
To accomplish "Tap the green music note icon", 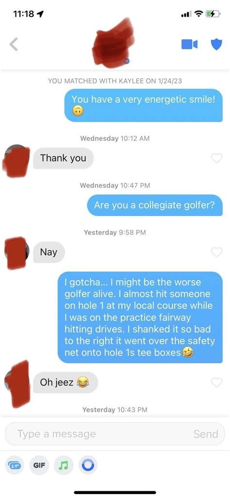I will pos(64,465).
